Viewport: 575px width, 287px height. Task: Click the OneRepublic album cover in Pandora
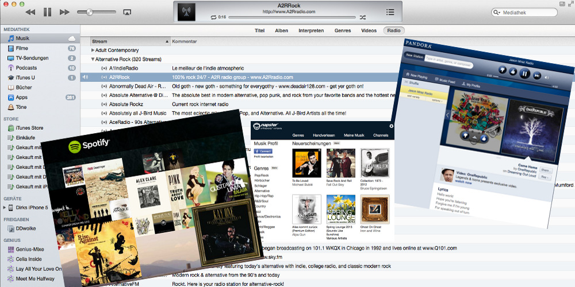click(x=532, y=130)
